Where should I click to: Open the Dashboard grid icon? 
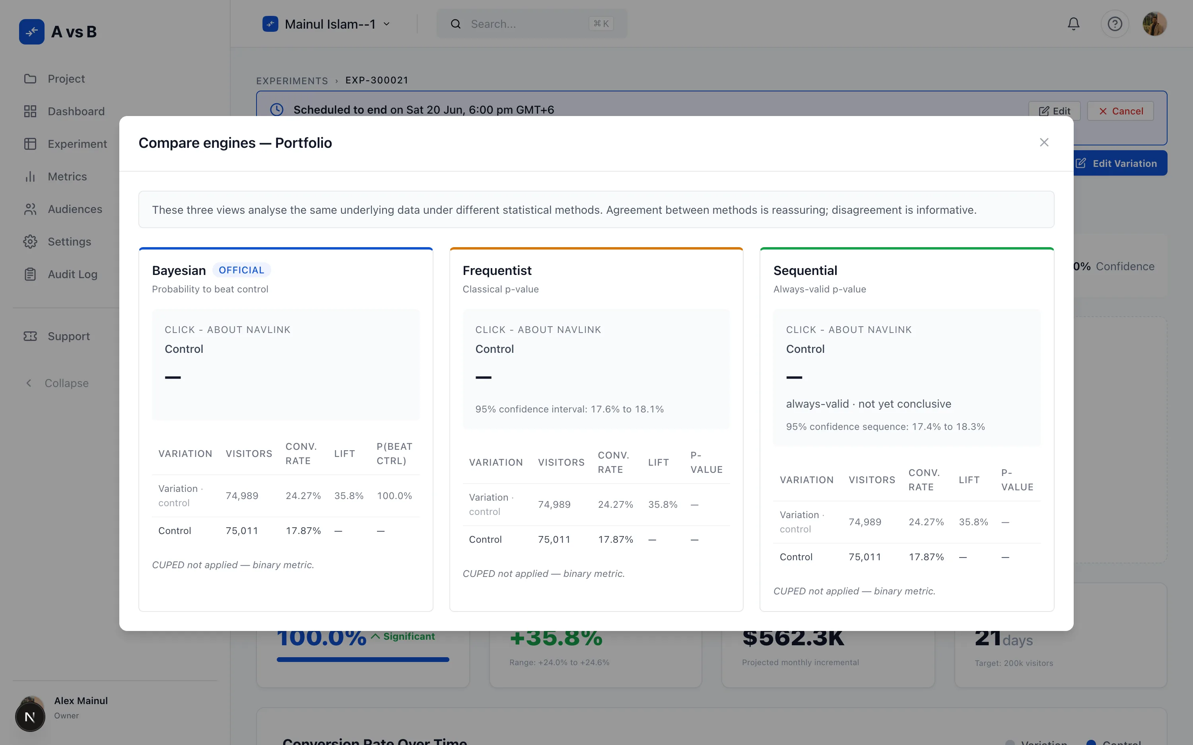[x=30, y=111]
